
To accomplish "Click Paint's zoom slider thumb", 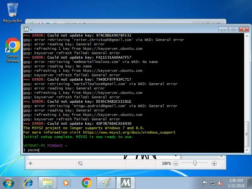I will click(x=195, y=163).
